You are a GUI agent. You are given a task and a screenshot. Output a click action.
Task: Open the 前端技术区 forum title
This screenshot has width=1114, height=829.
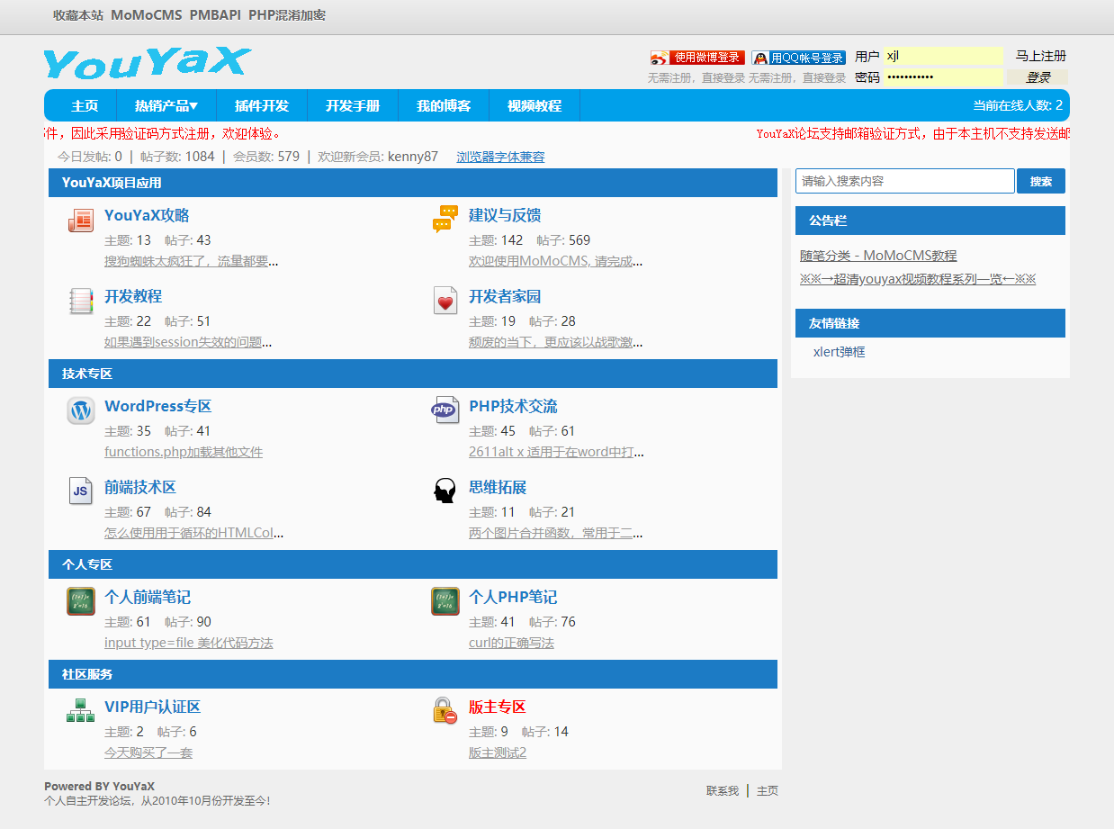pyautogui.click(x=140, y=487)
